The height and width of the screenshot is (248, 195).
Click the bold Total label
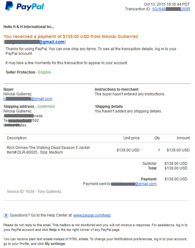click(152, 168)
